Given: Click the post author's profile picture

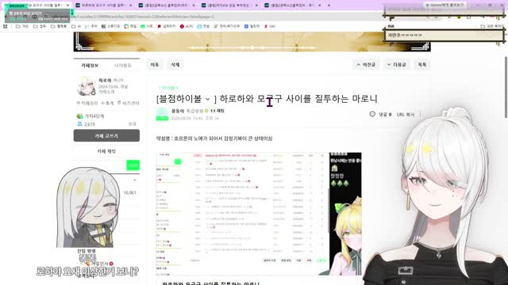Looking at the screenshot, I should coord(162,114).
